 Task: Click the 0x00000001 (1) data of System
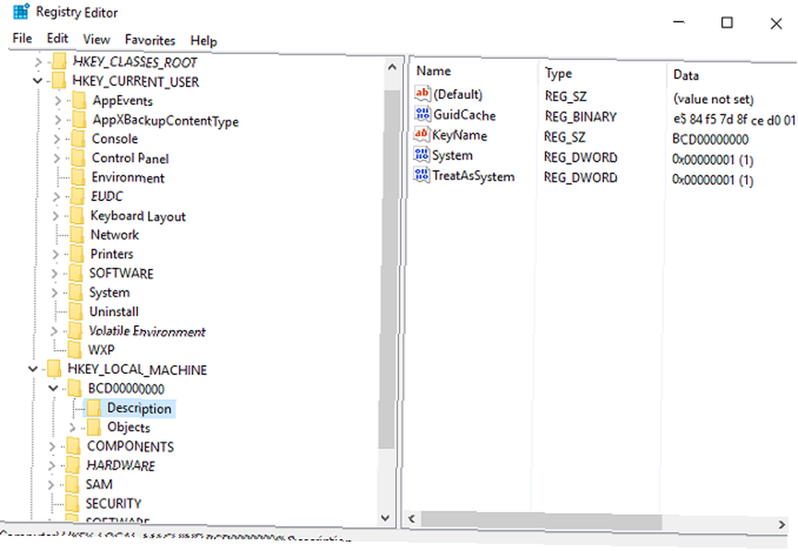click(713, 159)
